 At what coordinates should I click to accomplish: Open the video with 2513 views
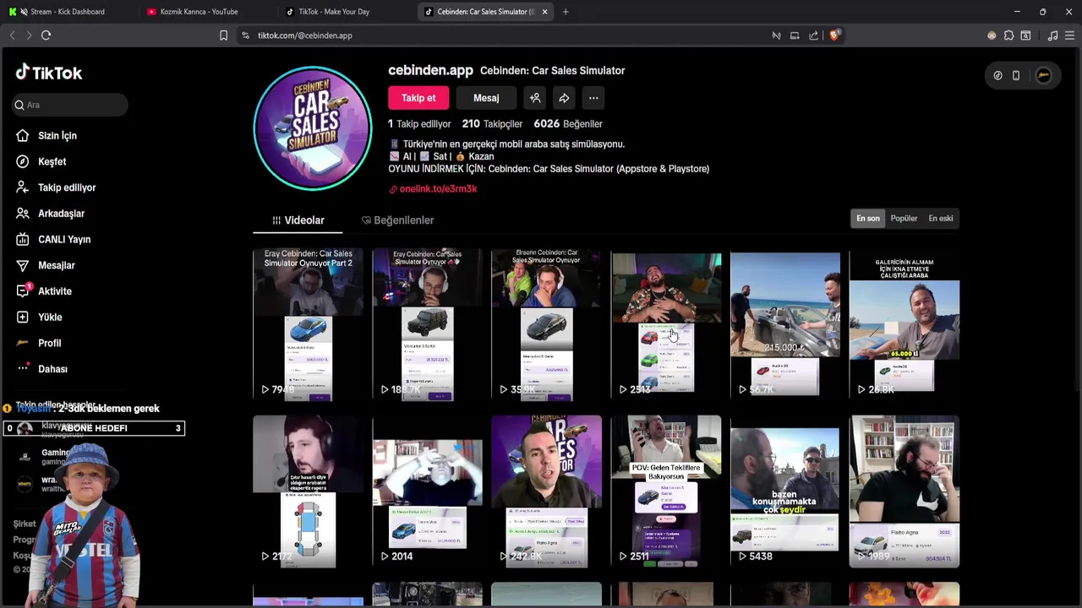coord(667,324)
